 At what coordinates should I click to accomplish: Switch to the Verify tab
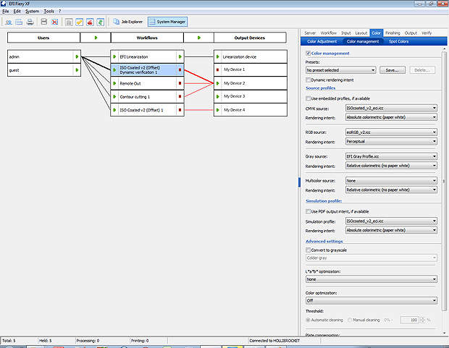426,33
